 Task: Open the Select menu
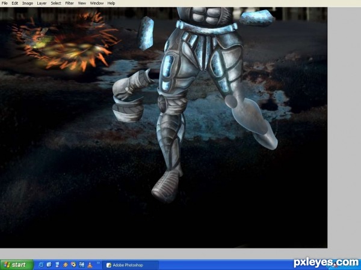pos(56,3)
